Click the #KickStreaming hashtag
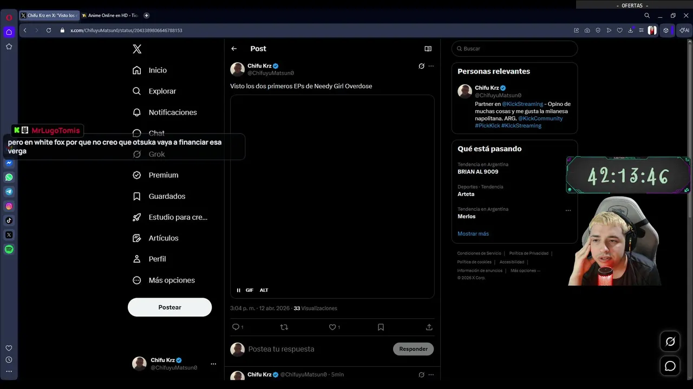The height and width of the screenshot is (389, 693). pyautogui.click(x=521, y=125)
